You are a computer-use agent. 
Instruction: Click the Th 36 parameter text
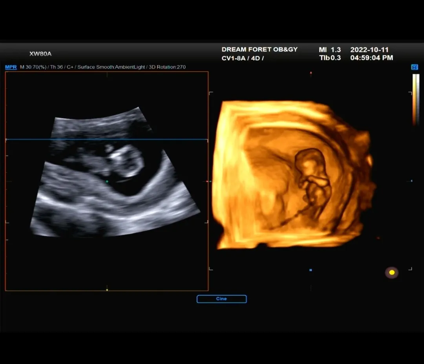tap(56, 67)
